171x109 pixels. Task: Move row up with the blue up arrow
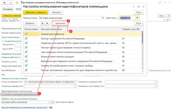[43, 23]
